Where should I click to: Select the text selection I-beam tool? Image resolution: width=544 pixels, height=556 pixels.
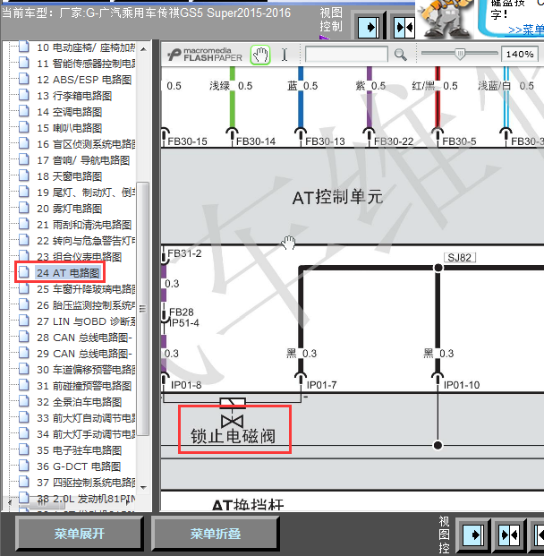click(285, 55)
